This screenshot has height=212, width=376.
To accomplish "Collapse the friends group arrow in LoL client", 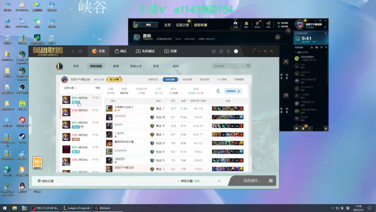I will pos(296,52).
